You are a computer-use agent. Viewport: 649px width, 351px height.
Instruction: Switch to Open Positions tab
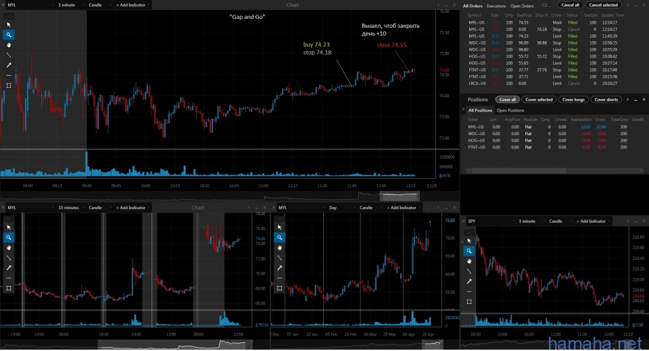tap(510, 111)
